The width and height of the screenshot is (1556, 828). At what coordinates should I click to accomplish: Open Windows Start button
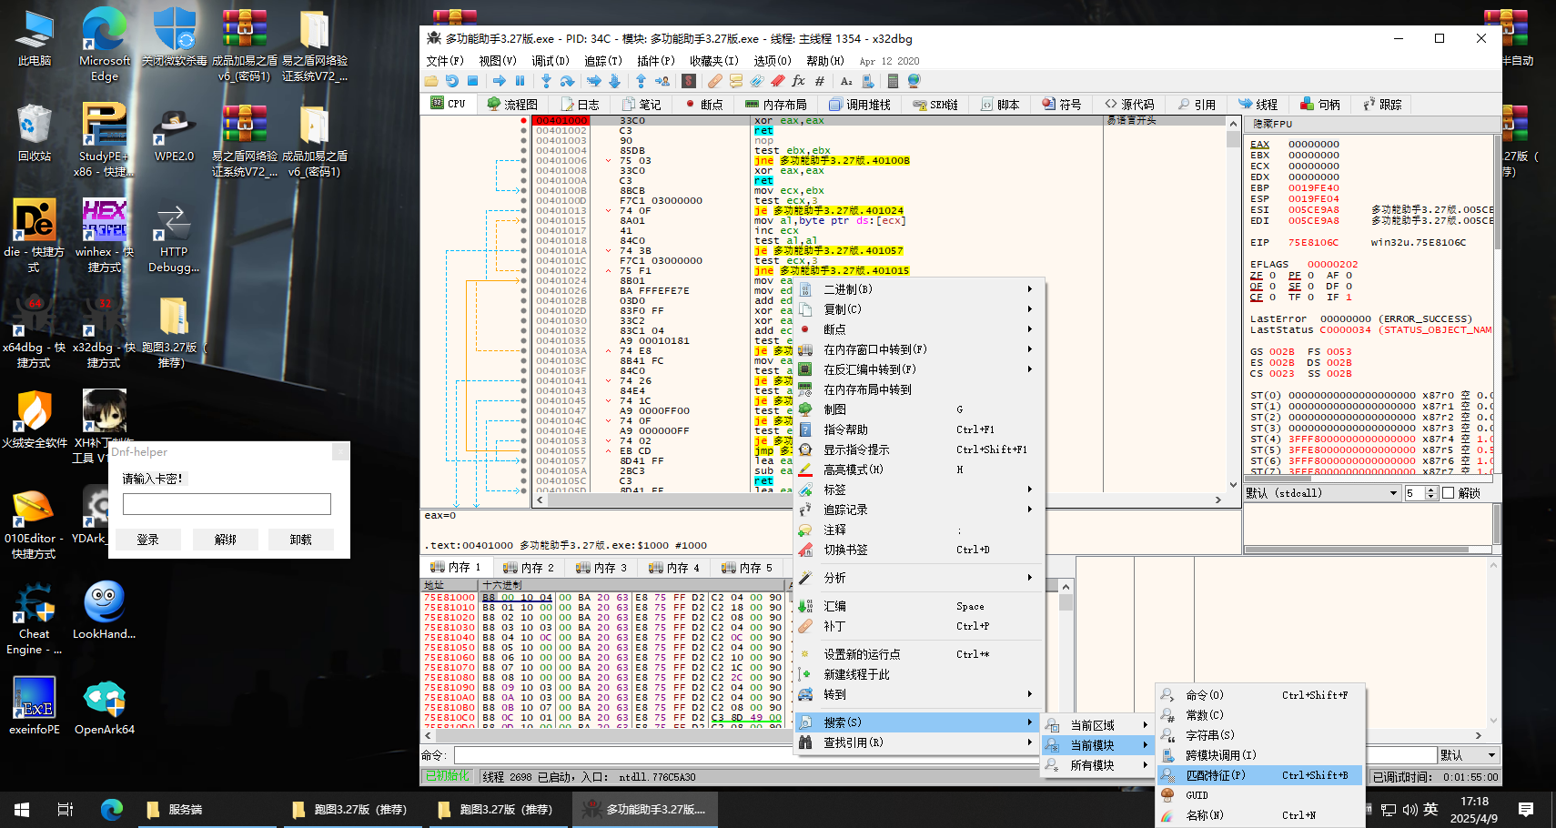(22, 809)
